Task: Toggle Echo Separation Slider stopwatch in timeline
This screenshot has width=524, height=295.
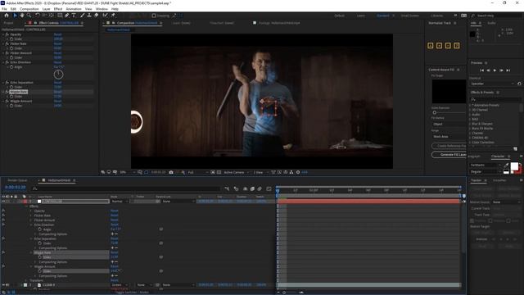Action: pyautogui.click(x=40, y=243)
